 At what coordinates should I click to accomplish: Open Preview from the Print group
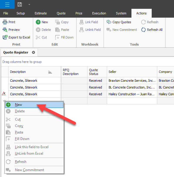[11, 30]
